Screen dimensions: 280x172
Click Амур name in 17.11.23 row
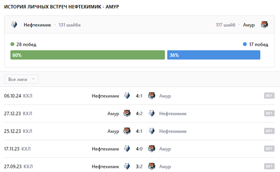[165, 149]
